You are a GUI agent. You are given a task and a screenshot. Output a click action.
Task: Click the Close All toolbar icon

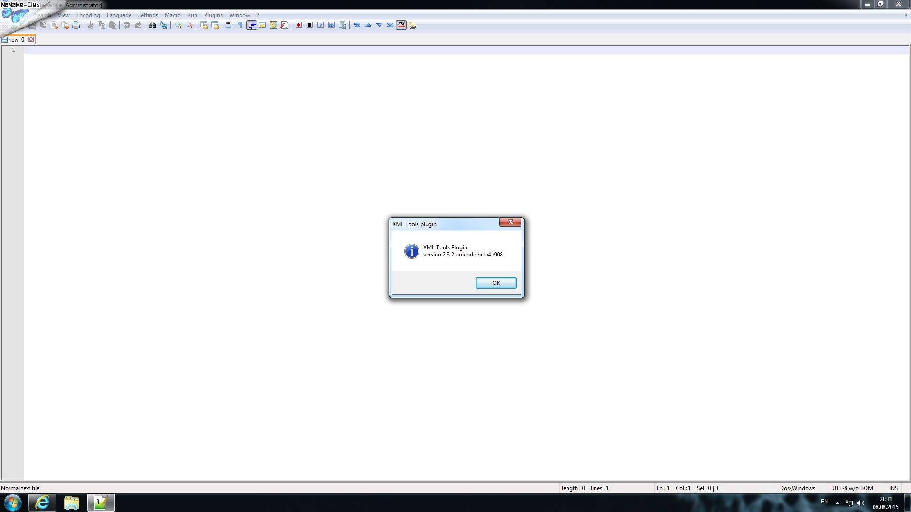pos(65,25)
